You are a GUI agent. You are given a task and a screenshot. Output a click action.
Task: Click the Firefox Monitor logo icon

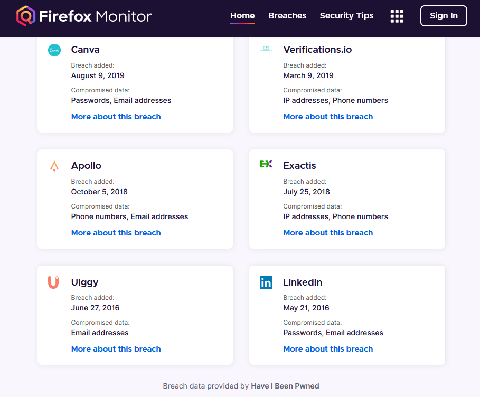(x=25, y=16)
